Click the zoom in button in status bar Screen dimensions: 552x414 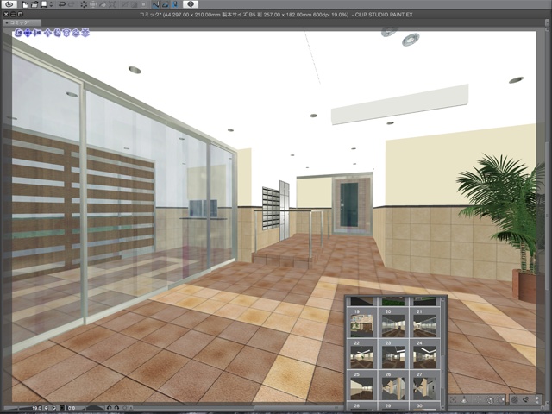point(54,408)
